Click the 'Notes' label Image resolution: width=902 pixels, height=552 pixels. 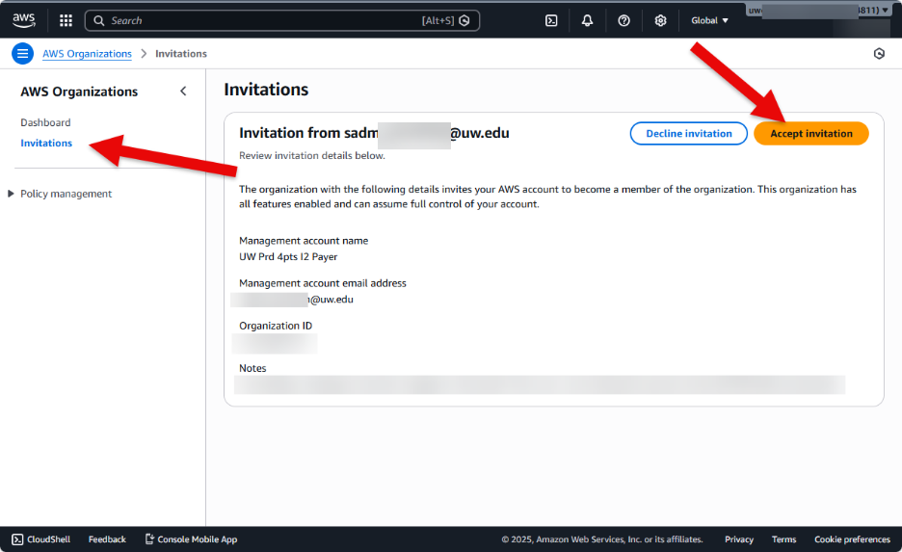(252, 368)
